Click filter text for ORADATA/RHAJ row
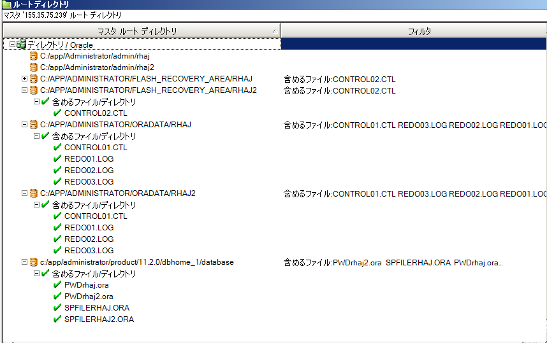The height and width of the screenshot is (343, 547). click(x=415, y=125)
